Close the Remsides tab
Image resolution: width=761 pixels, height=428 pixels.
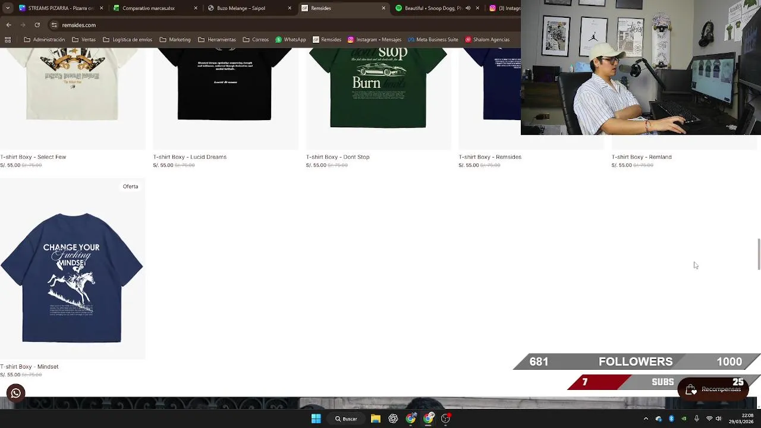pyautogui.click(x=383, y=8)
